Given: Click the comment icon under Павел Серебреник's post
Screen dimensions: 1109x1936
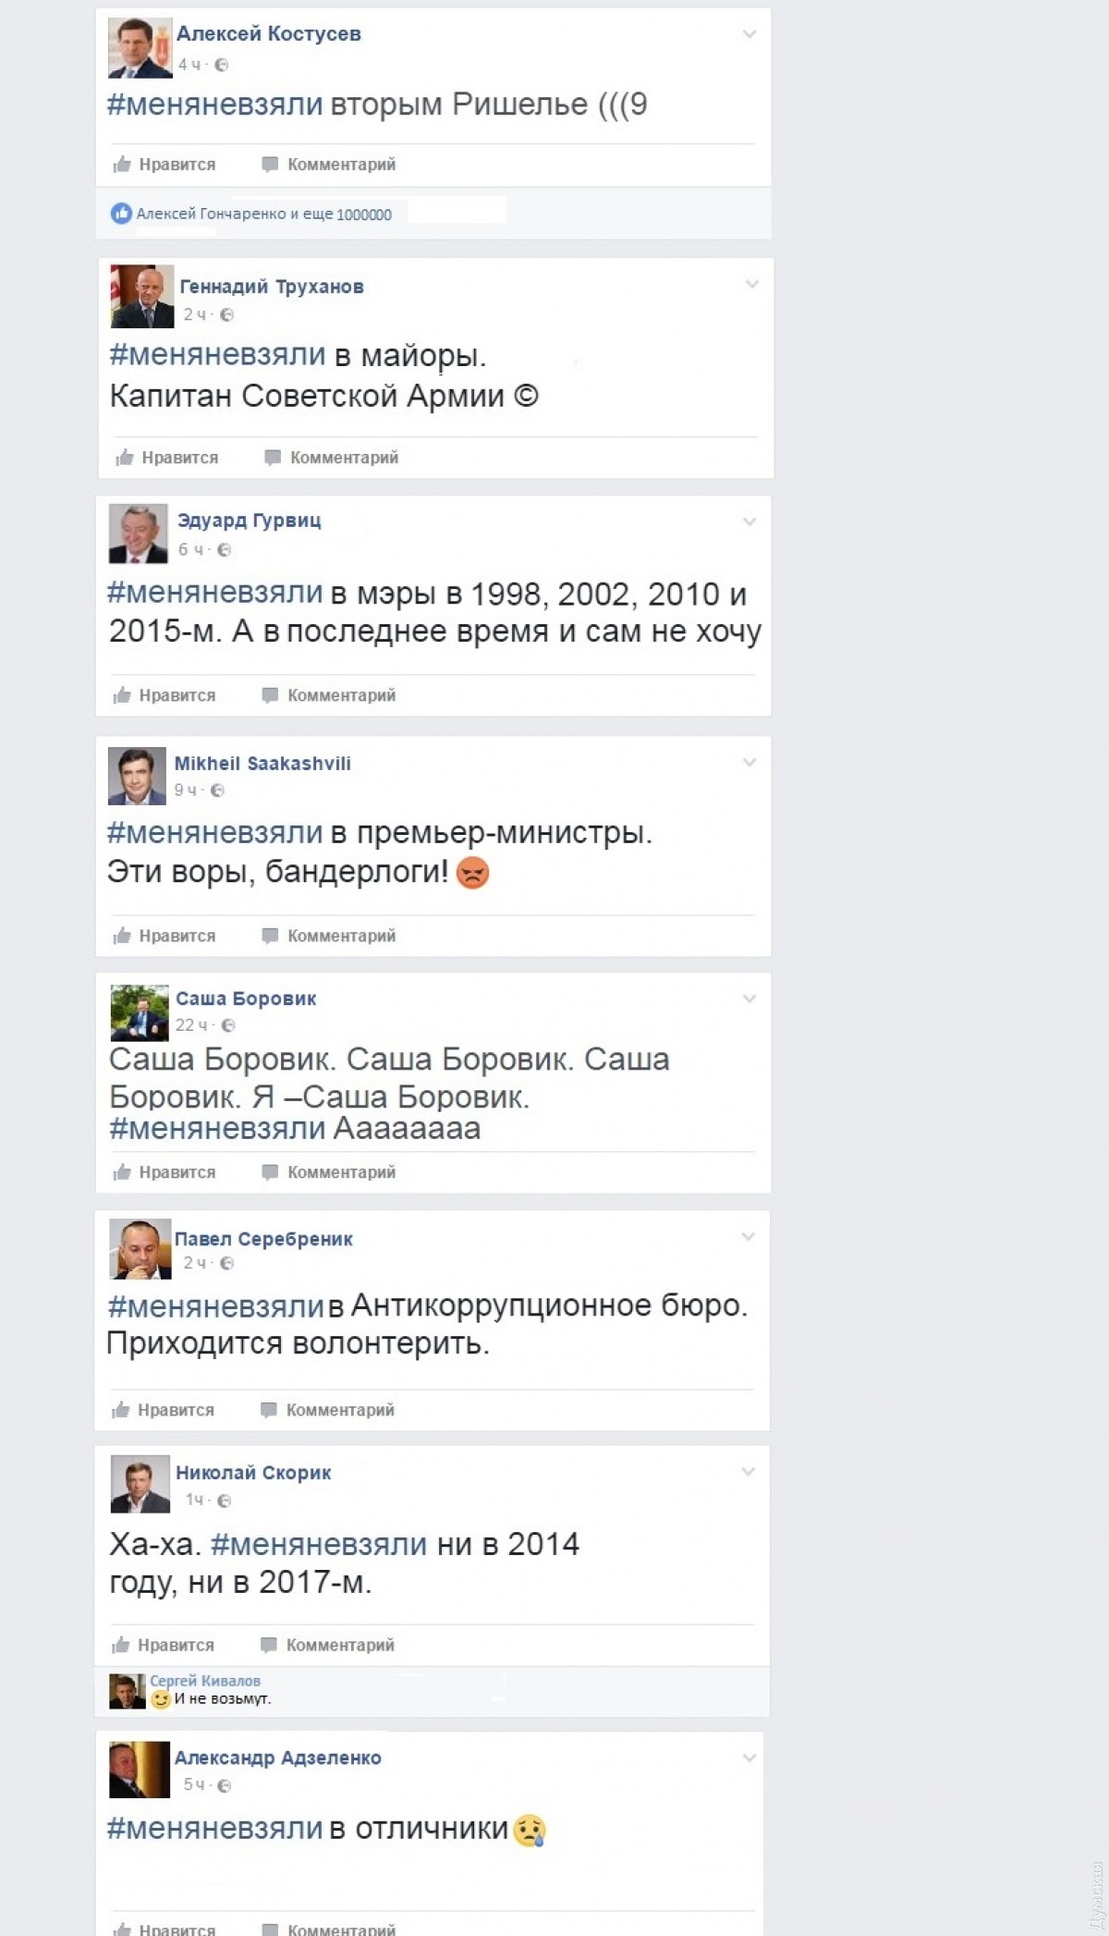Looking at the screenshot, I should click(x=269, y=1410).
